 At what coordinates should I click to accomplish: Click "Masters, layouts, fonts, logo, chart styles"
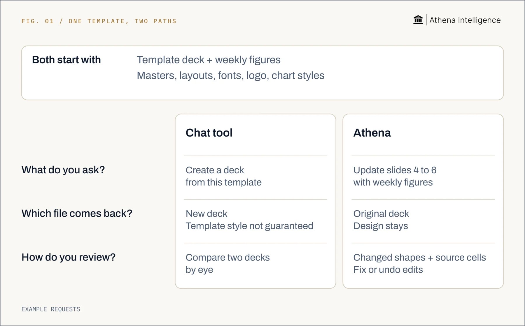coord(230,75)
